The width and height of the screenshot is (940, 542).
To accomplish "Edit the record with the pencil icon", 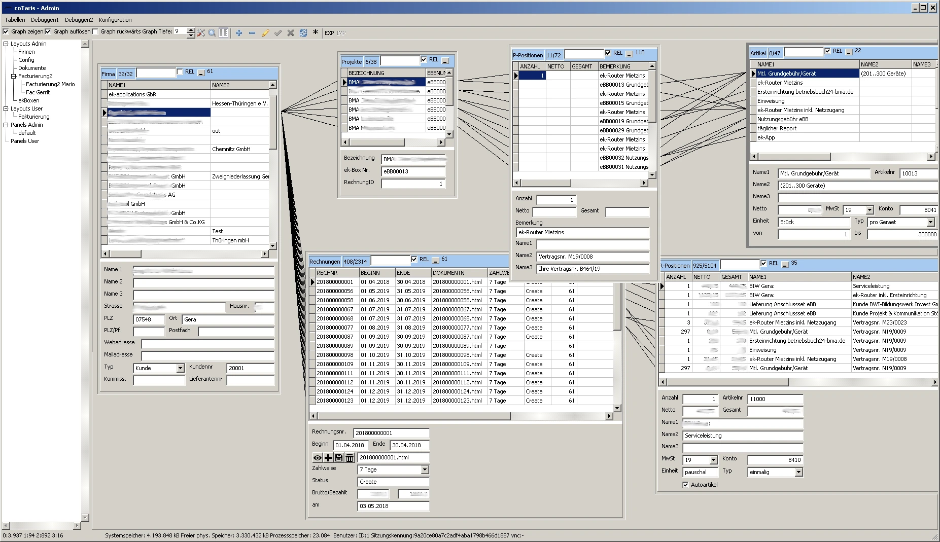I will point(265,33).
